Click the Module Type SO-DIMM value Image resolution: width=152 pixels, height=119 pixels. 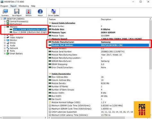tap(105, 36)
